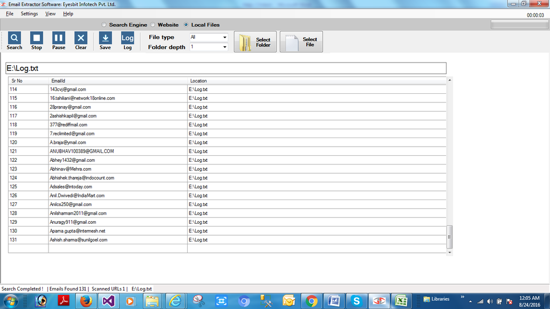Click the list scrollbar down arrow
This screenshot has height=309, width=550.
450,252
